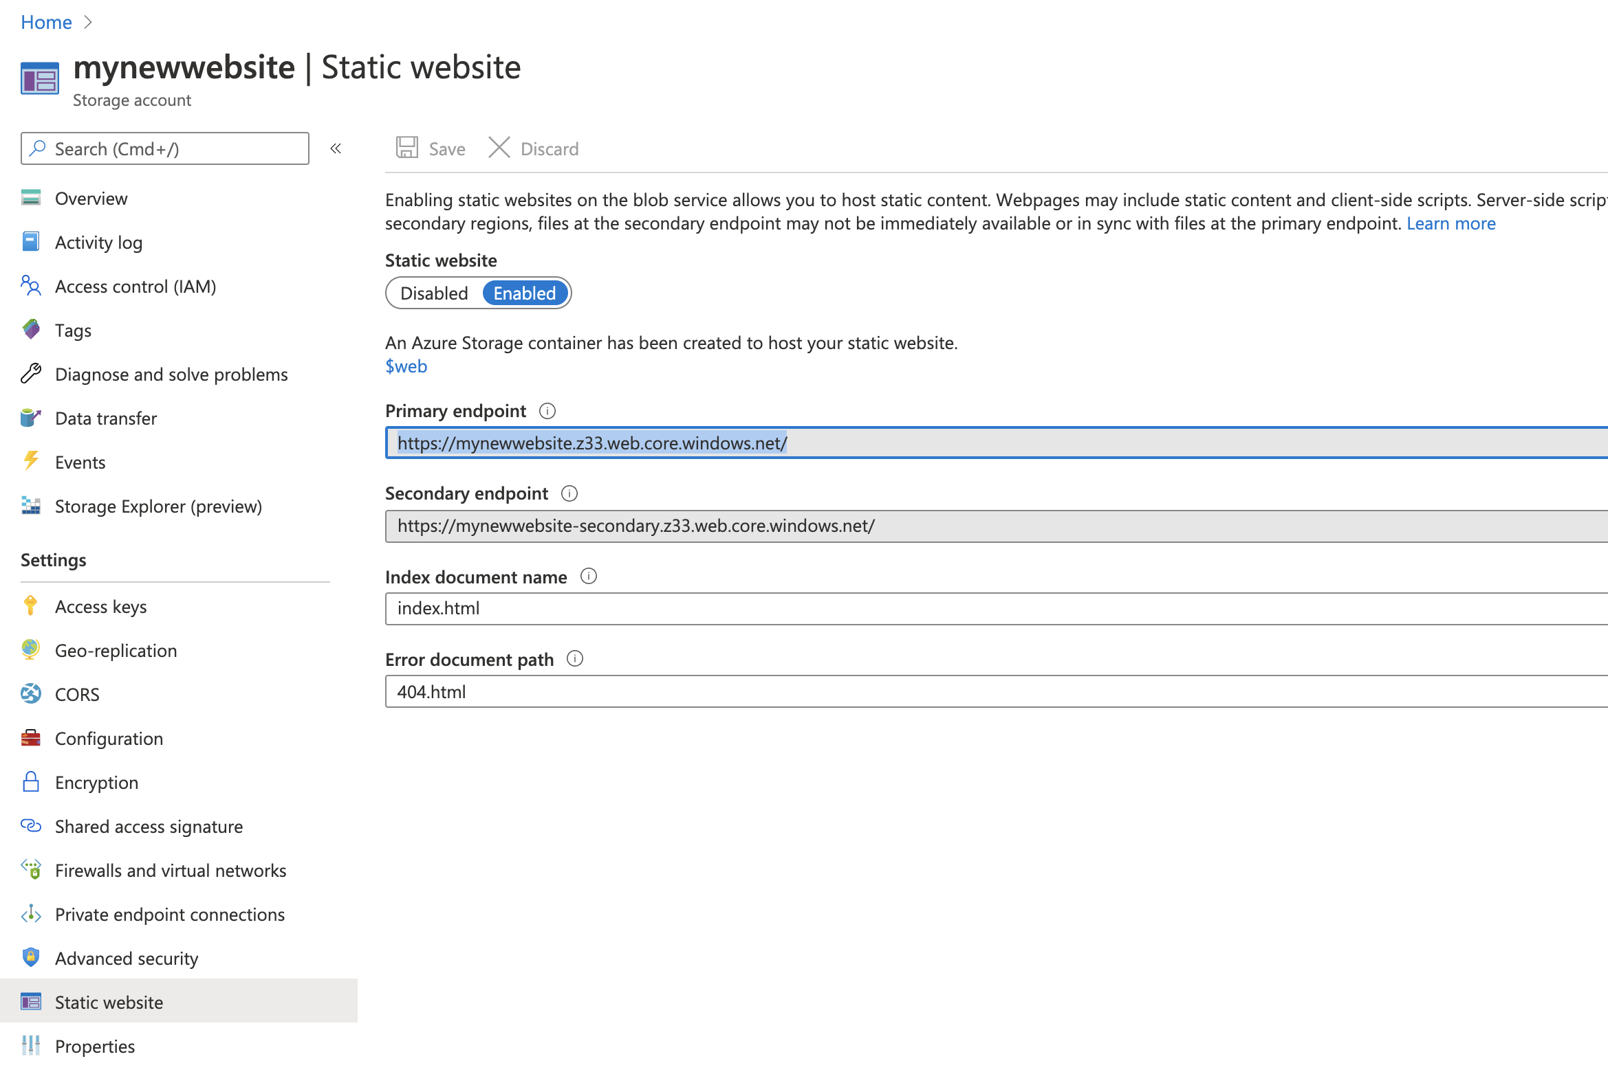Click the Data transfer bucket icon
Image resolution: width=1608 pixels, height=1072 pixels.
pyautogui.click(x=31, y=418)
